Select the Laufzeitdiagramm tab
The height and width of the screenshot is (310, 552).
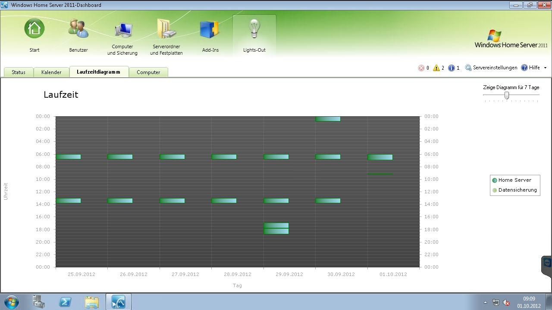(x=99, y=72)
